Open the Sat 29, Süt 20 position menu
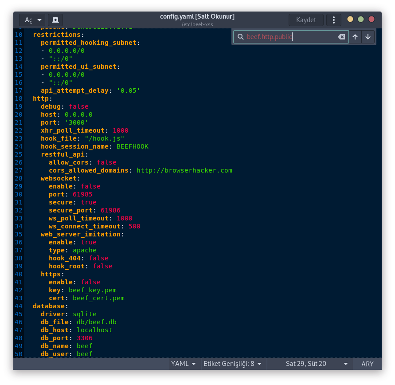Screen dimensions: 395x385 (x=306, y=364)
